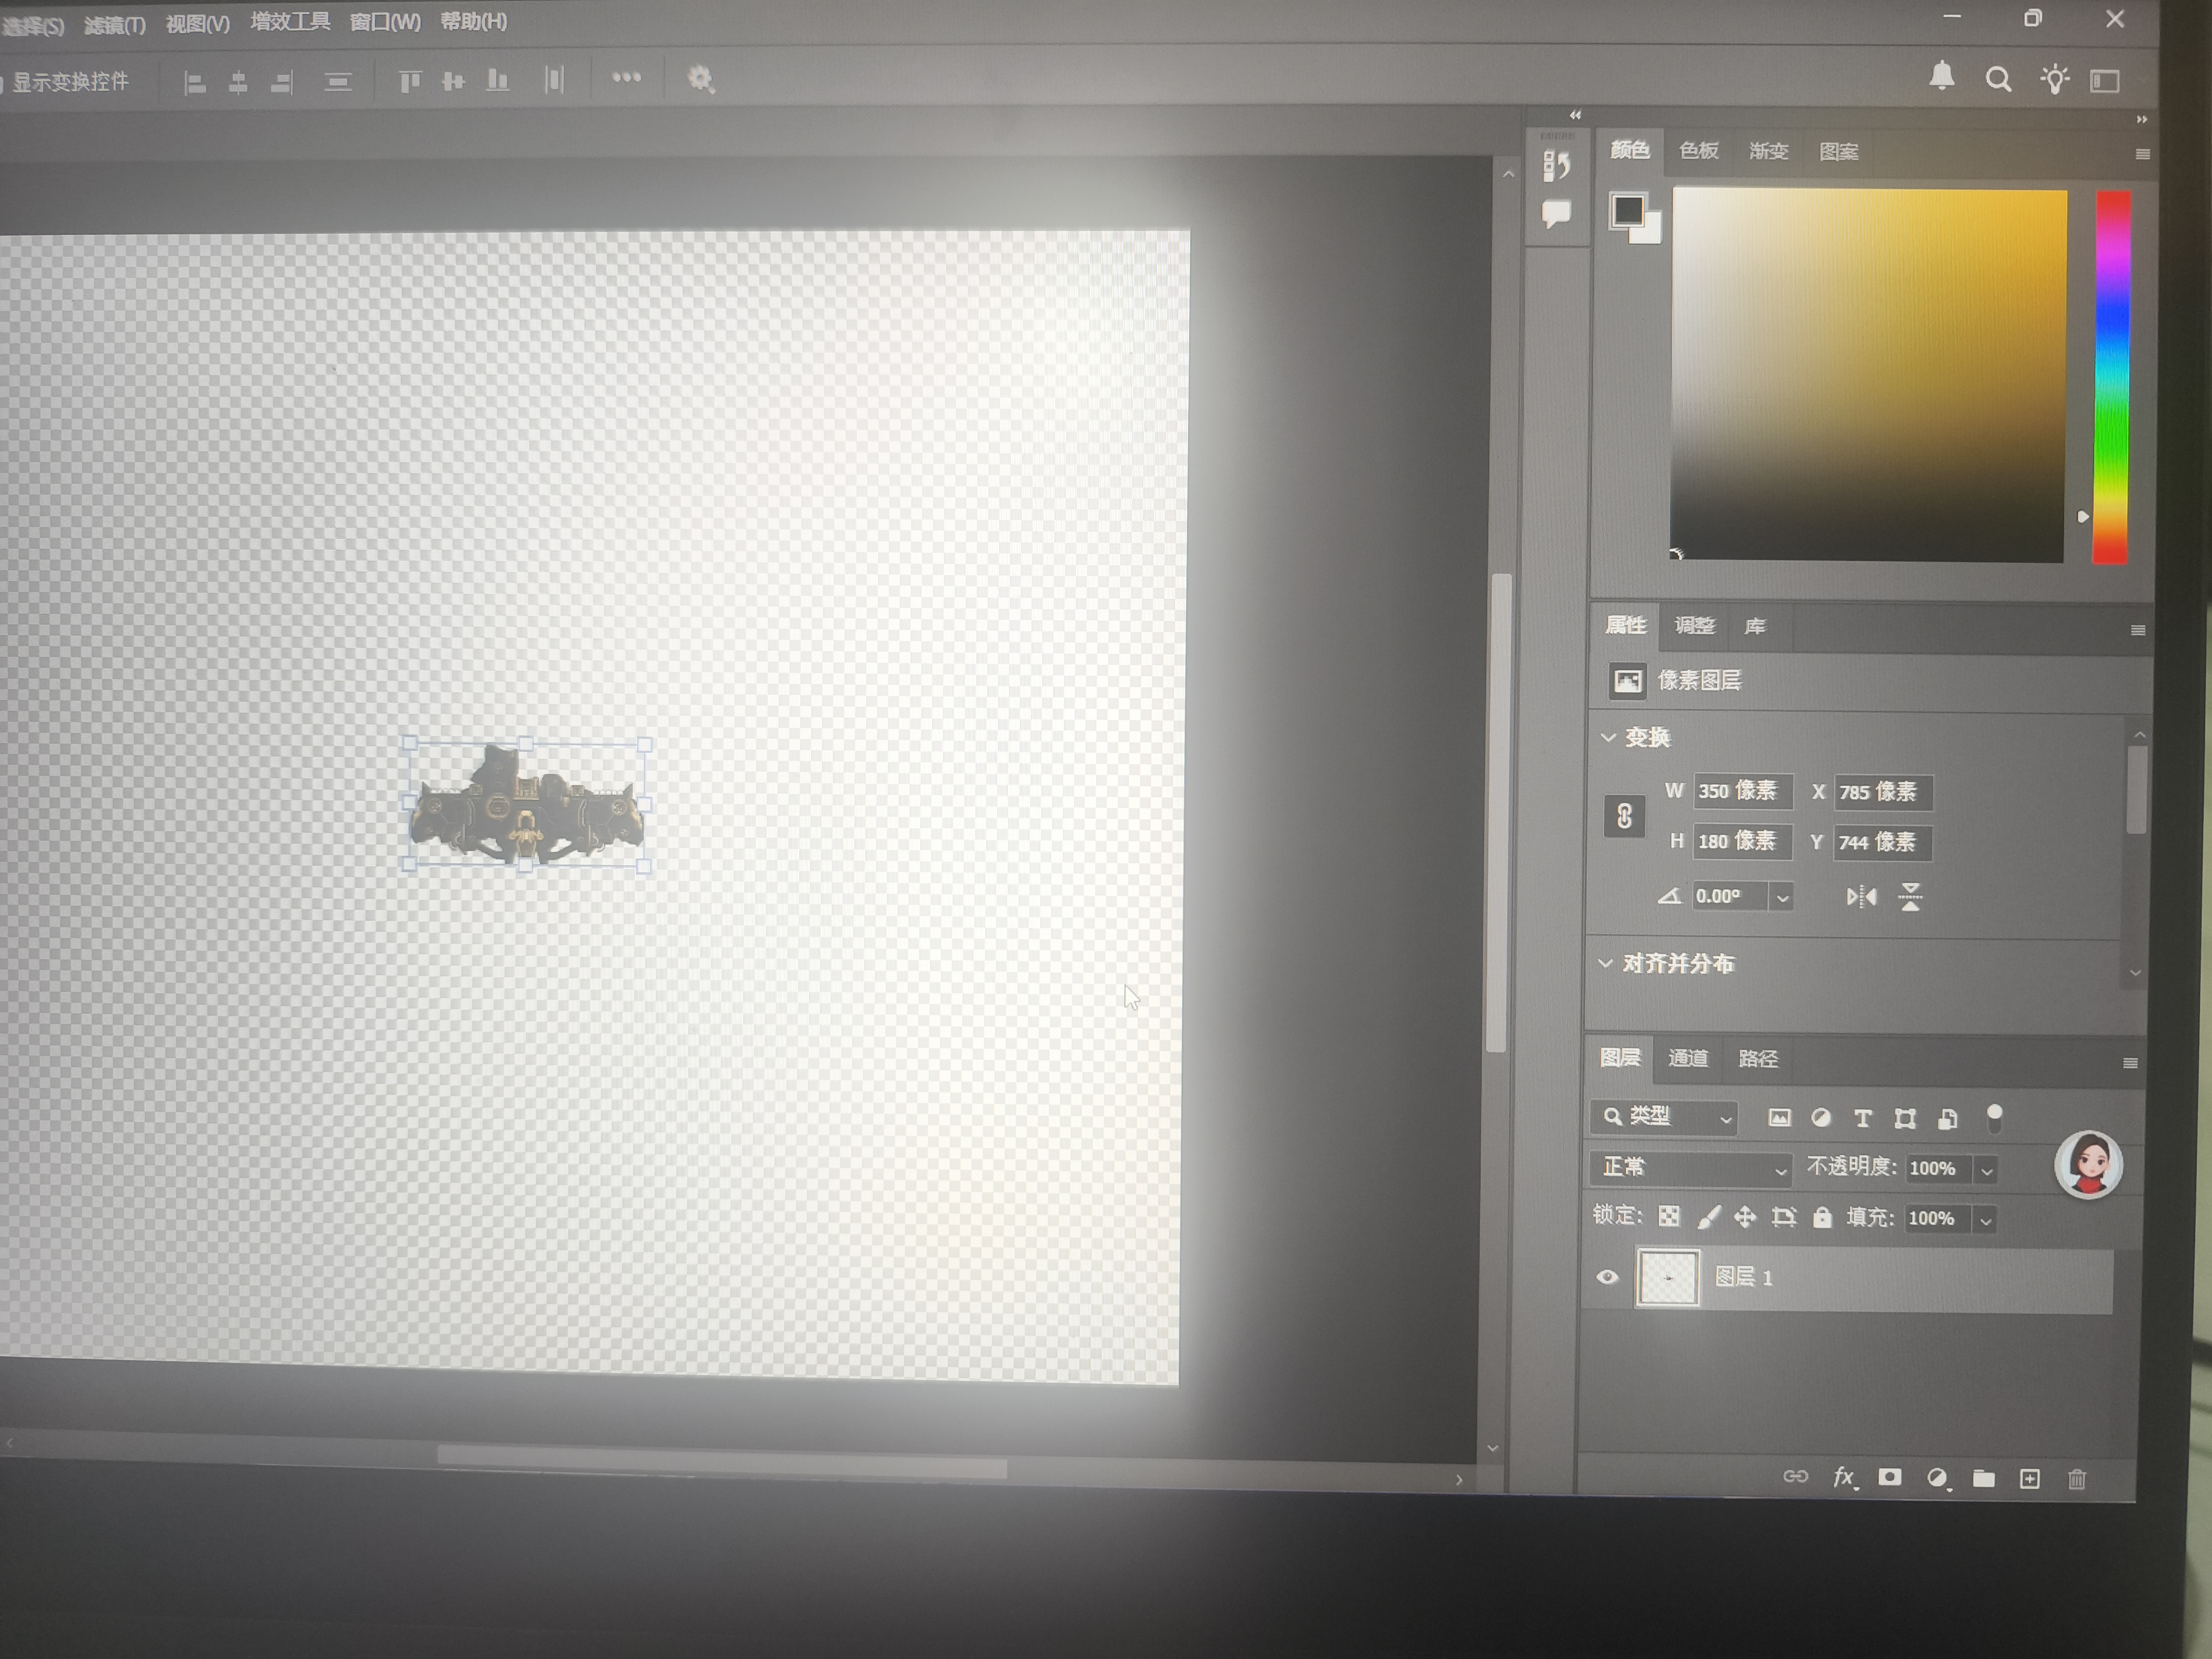Align left edges in the options bar
Screen dimensions: 2212x1659
coord(195,83)
